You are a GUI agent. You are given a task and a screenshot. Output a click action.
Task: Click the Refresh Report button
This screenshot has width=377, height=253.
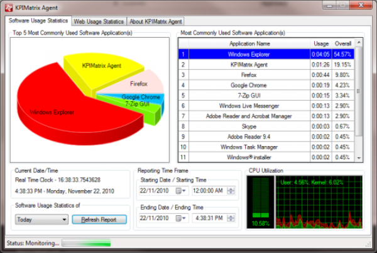99,220
